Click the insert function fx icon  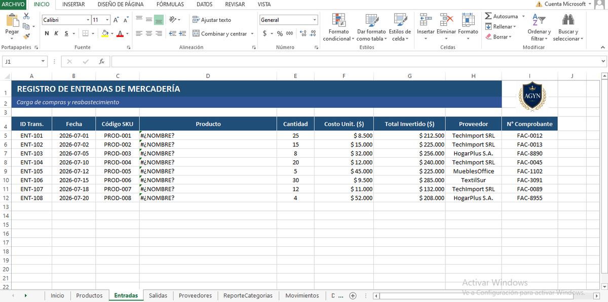coord(102,61)
